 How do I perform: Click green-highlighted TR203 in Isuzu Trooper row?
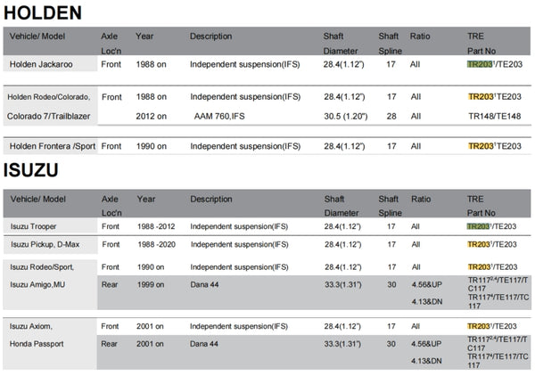tap(478, 226)
